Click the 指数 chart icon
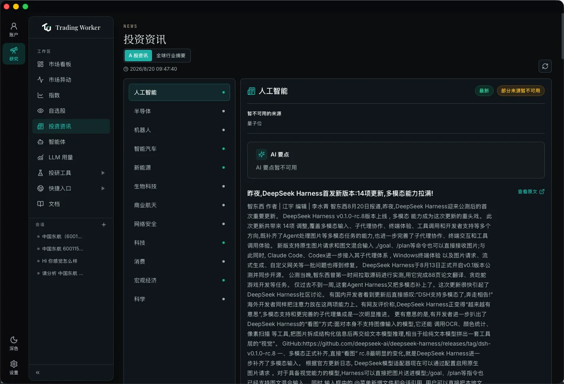Screen dimensions: 564x384 click(x=40, y=95)
